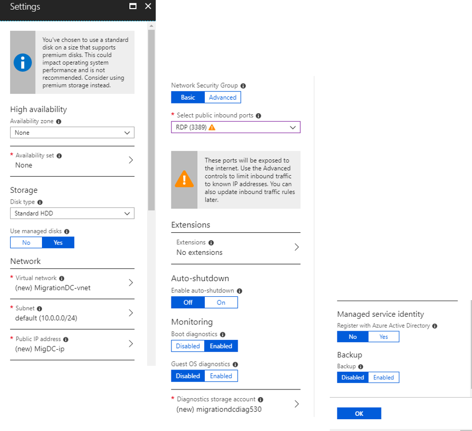Screen dimensions: 472x431
Task: Open Availability zone dropdown
Action: (x=72, y=133)
